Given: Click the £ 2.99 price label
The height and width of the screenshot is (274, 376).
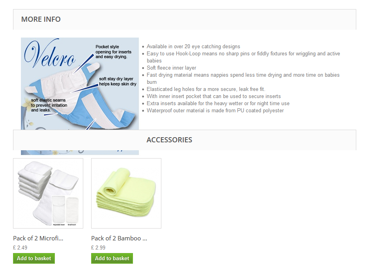Looking at the screenshot, I should click(x=98, y=248).
